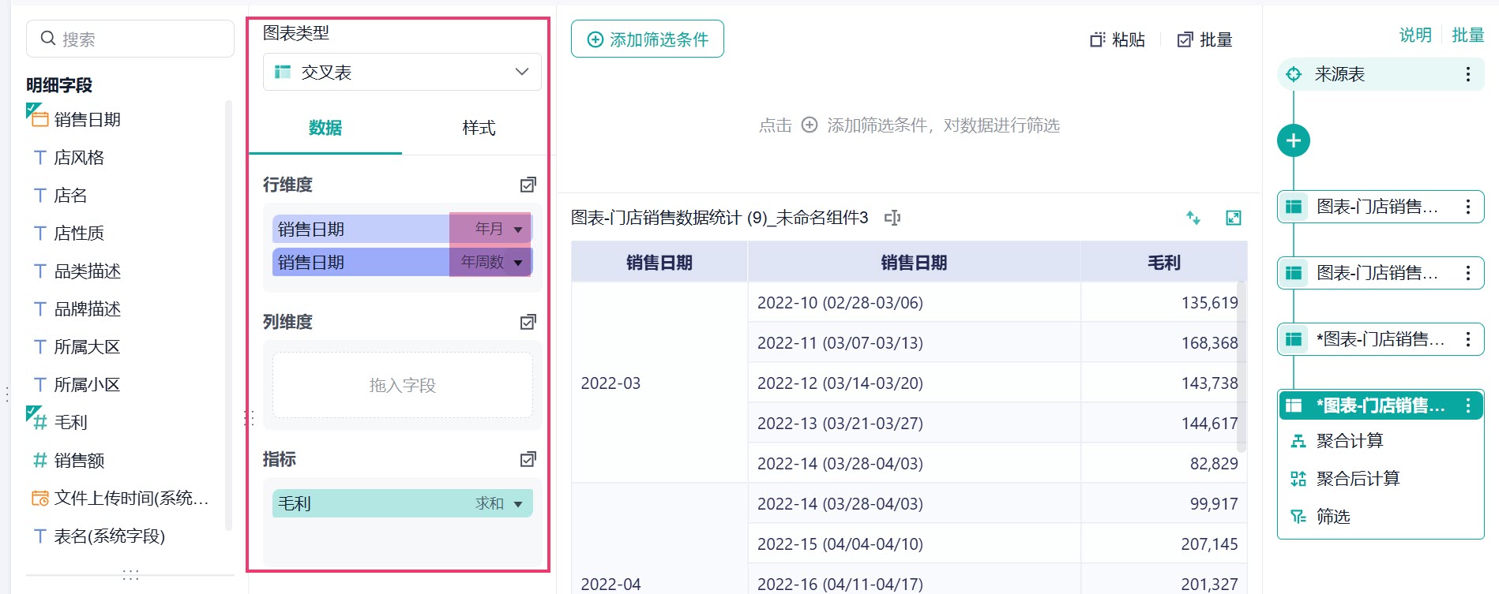
Task: Open the 批量 link beside 说明
Action: pyautogui.click(x=1468, y=35)
